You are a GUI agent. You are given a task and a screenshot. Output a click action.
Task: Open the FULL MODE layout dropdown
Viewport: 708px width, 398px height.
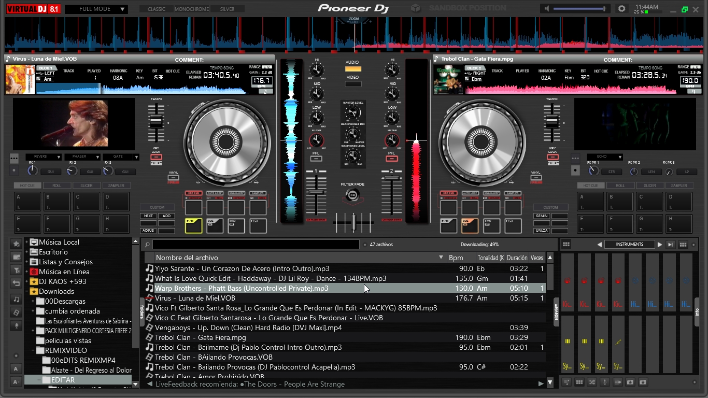(96, 9)
